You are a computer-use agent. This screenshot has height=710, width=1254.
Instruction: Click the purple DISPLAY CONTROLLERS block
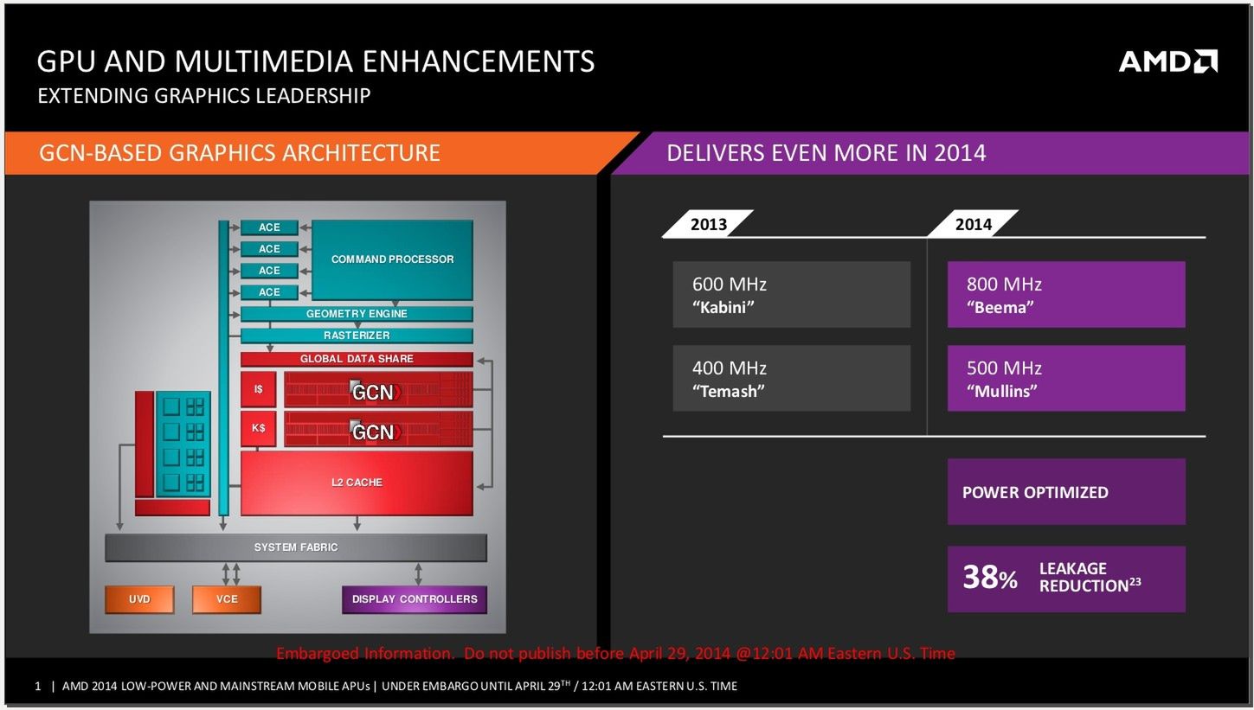click(x=415, y=599)
